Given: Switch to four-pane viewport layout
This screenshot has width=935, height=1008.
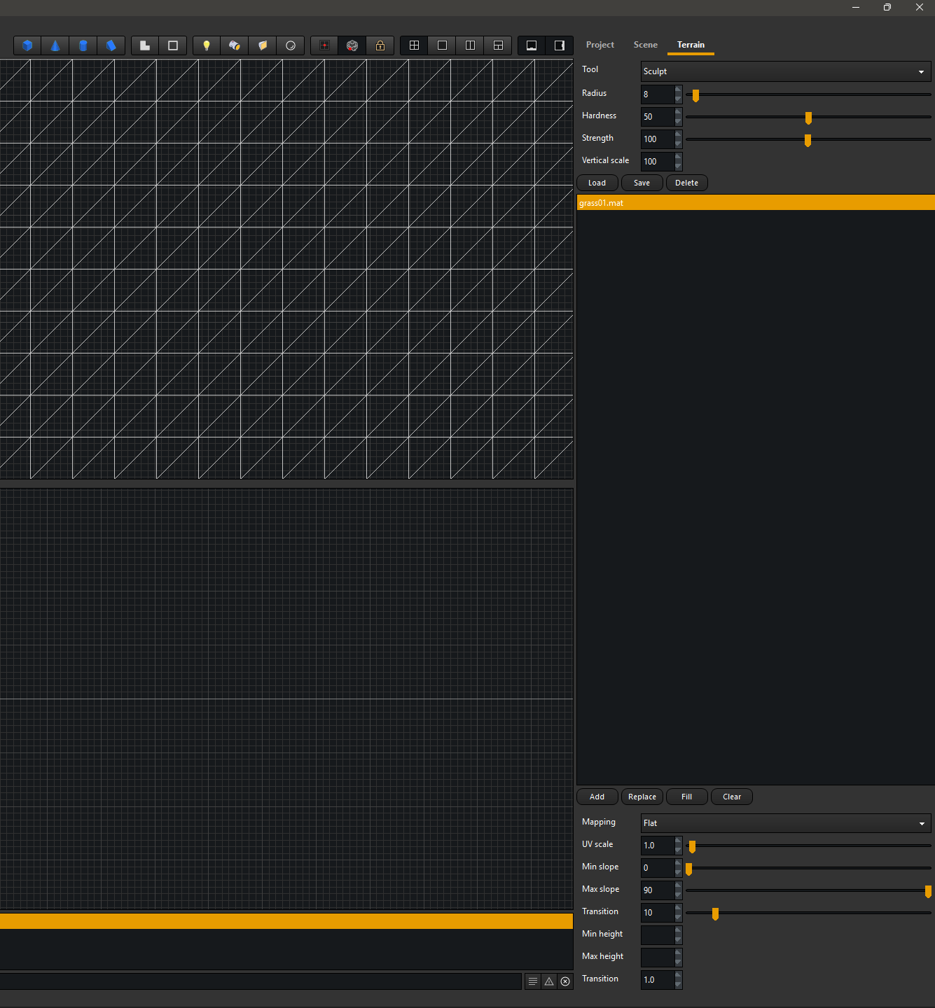Looking at the screenshot, I should click(x=415, y=45).
